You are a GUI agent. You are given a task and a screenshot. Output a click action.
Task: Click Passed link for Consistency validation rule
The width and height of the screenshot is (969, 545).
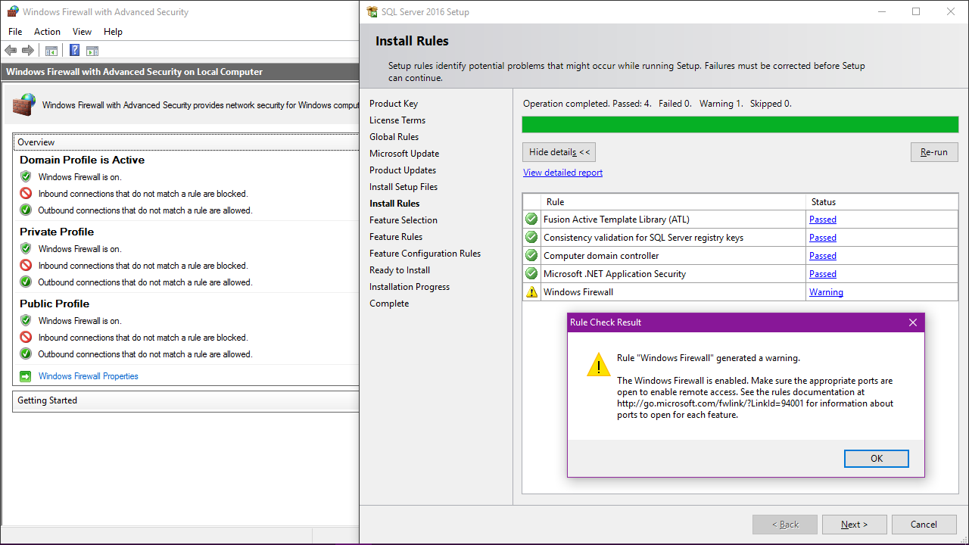click(822, 238)
